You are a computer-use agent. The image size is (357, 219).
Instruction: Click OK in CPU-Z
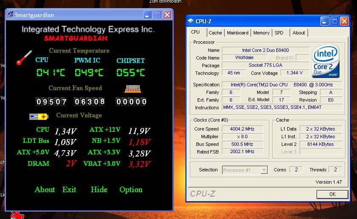click(332, 194)
